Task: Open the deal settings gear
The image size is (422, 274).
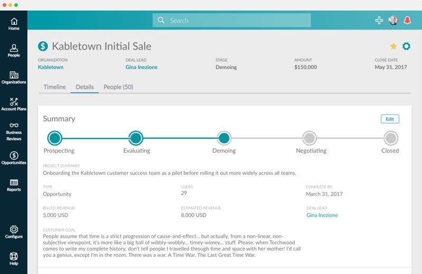Action: pyautogui.click(x=406, y=46)
